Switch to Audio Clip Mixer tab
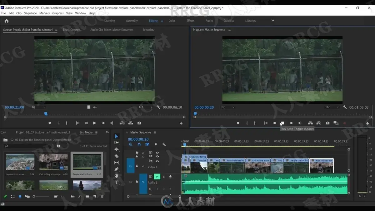Screen dimensions: 375x211 [112, 30]
